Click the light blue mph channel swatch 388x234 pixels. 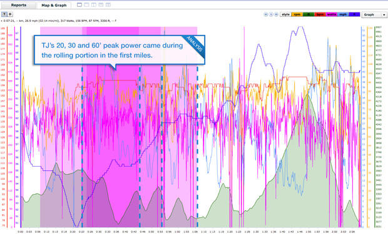343,14
